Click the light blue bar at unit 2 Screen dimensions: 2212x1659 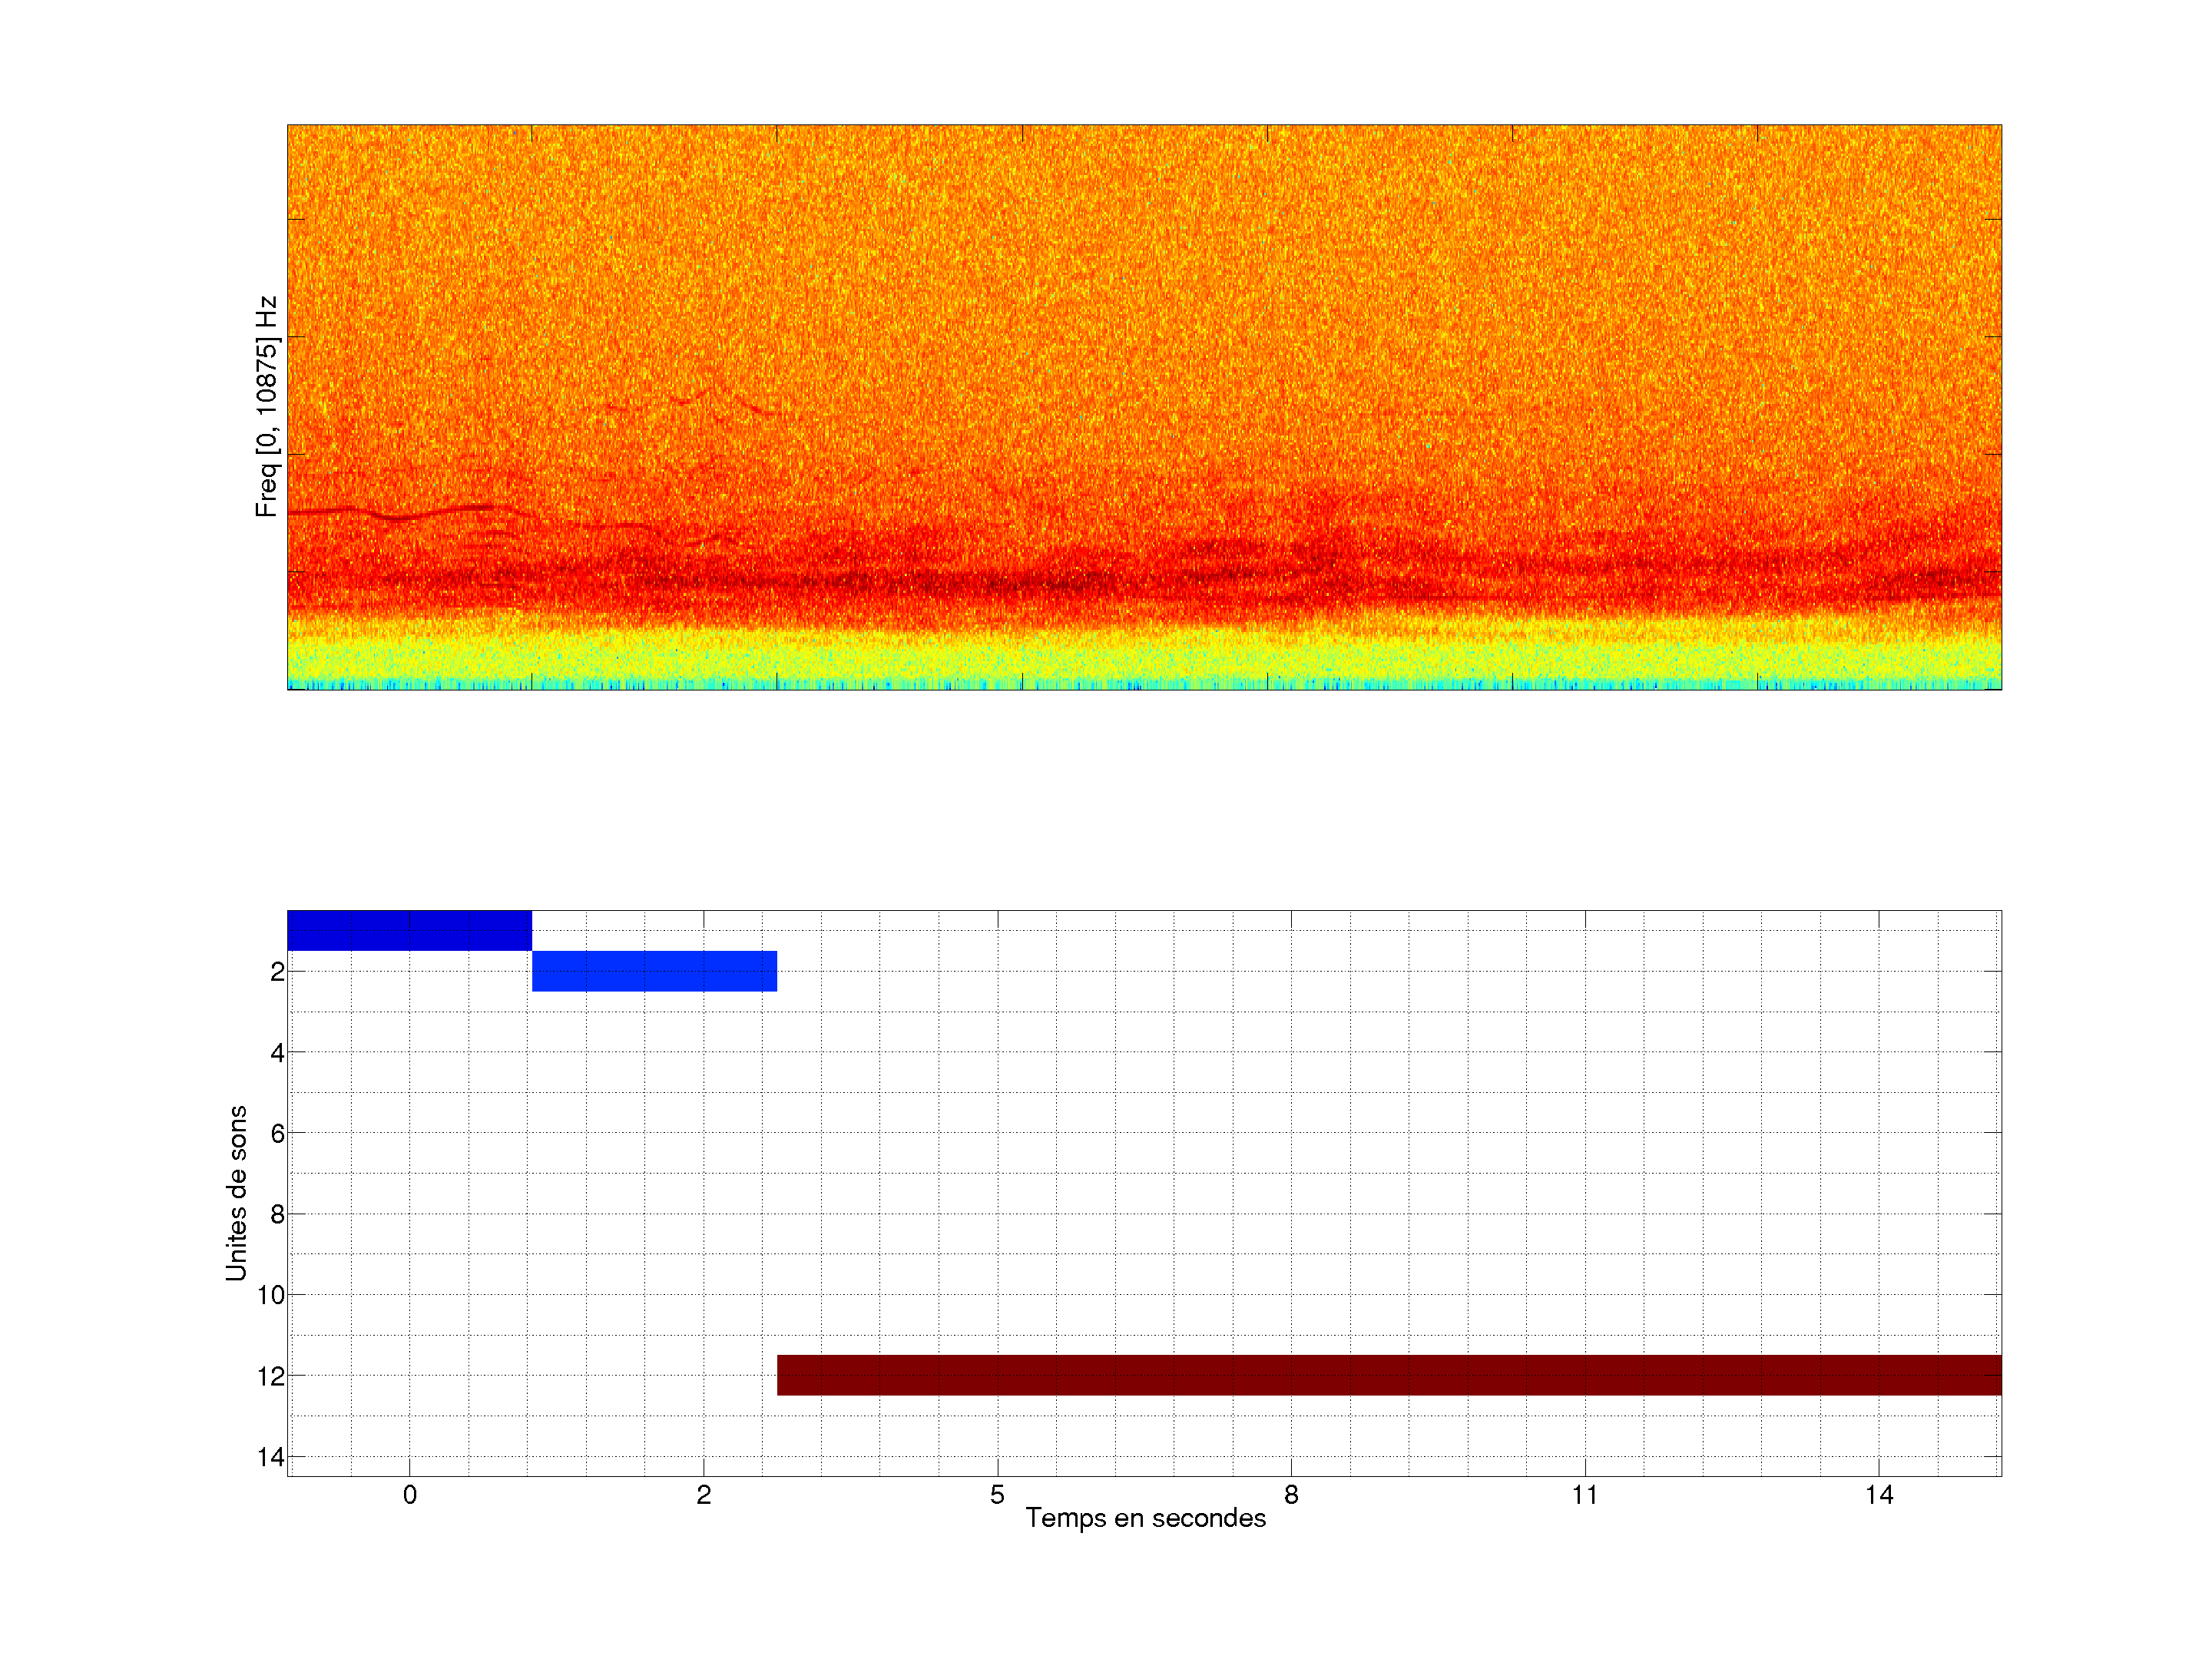tap(654, 971)
